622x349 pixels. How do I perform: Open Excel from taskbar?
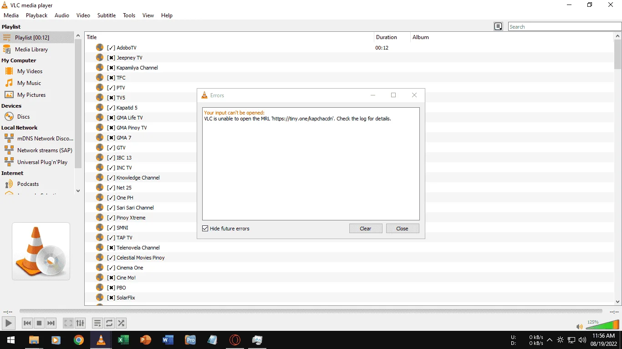pyautogui.click(x=123, y=339)
